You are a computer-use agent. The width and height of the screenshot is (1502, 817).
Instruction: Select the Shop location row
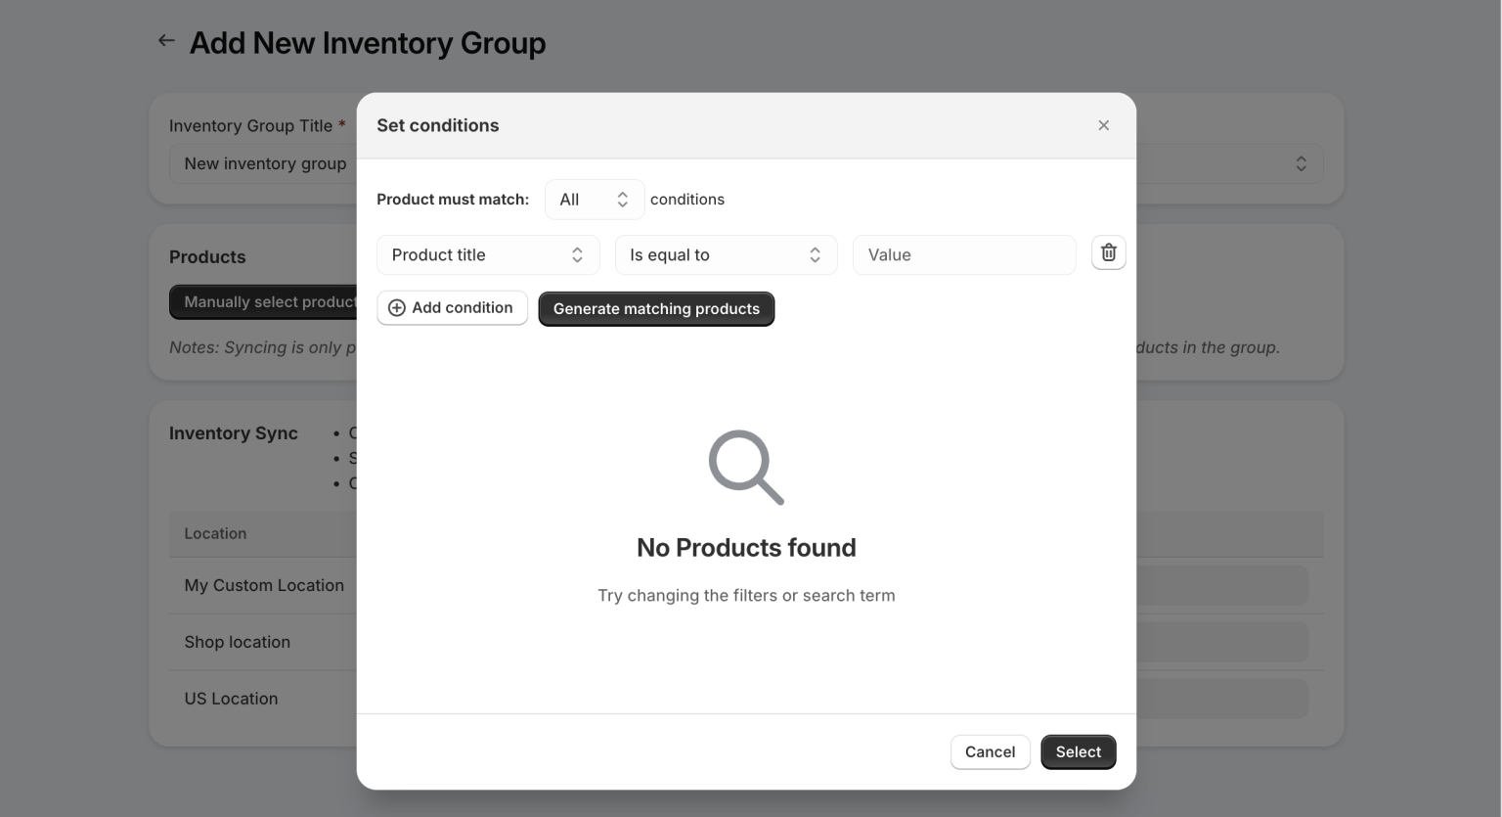click(x=238, y=642)
